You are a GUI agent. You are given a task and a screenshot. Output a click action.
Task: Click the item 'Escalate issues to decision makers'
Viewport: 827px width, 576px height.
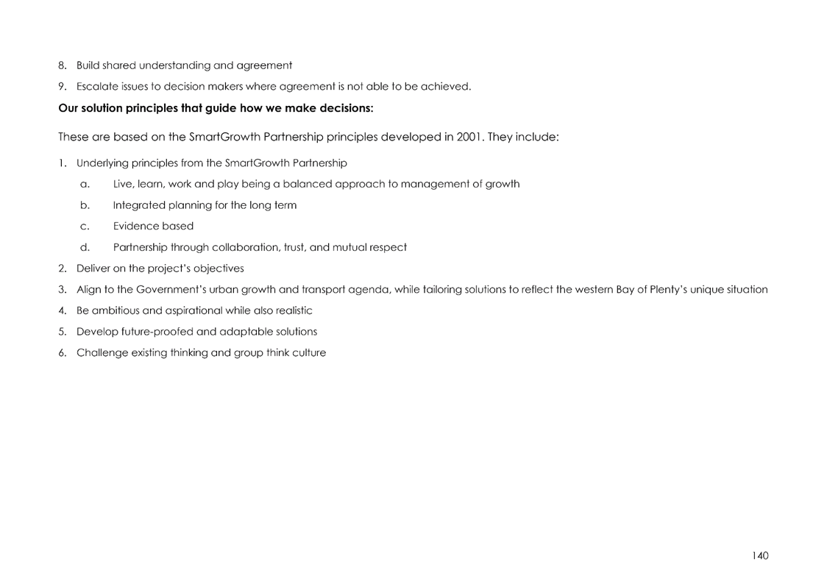coord(274,87)
